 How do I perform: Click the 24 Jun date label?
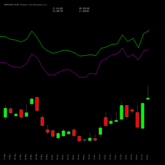[142, 157]
